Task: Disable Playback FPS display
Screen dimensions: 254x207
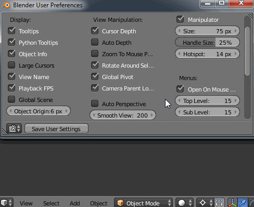Action: click(11, 88)
